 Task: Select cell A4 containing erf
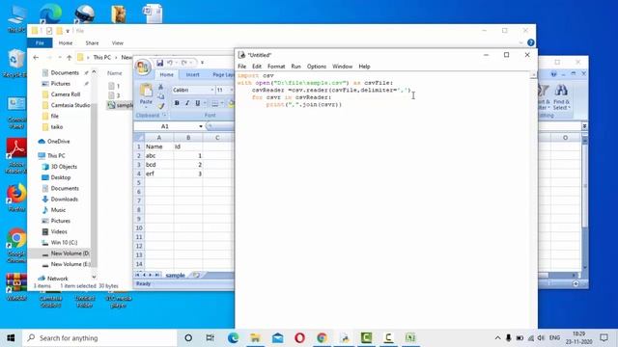pyautogui.click(x=158, y=173)
